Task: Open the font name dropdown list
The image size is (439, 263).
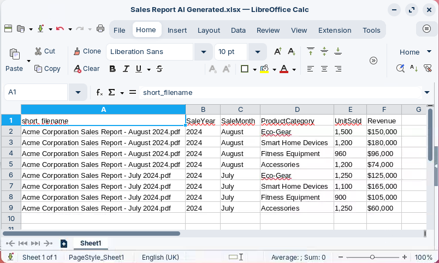Action: tap(204, 52)
